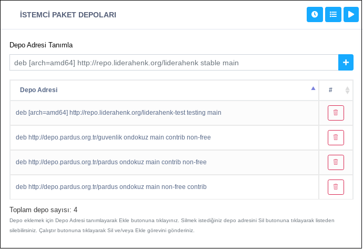This screenshot has height=249, width=363.
Task: Click the blue sort arrow in Depo Adresi header
Action: tap(313, 88)
